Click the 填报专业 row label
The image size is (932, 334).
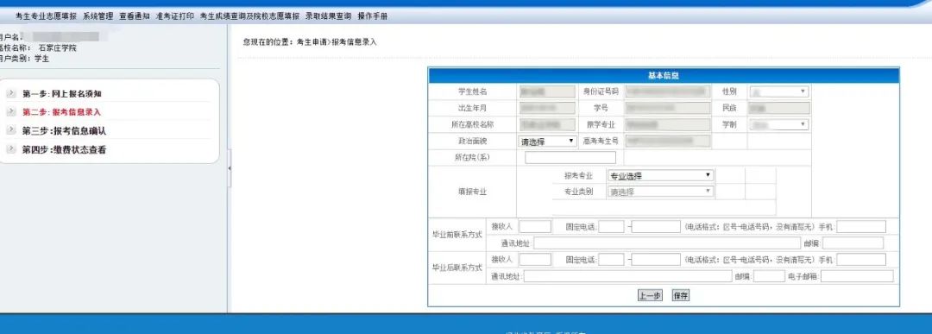pyautogui.click(x=473, y=192)
